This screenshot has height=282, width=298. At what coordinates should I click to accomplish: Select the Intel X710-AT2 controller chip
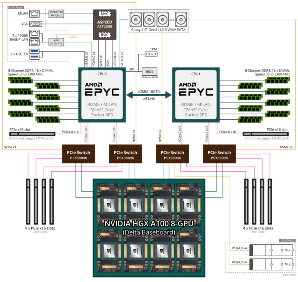coord(57,41)
